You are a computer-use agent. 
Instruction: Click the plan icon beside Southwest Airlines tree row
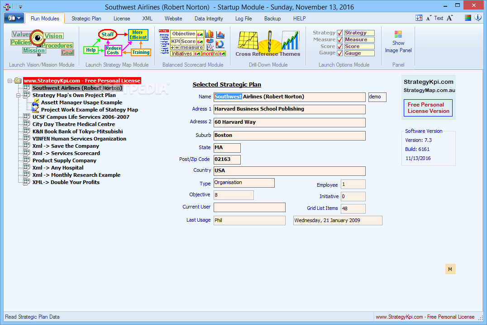point(27,88)
